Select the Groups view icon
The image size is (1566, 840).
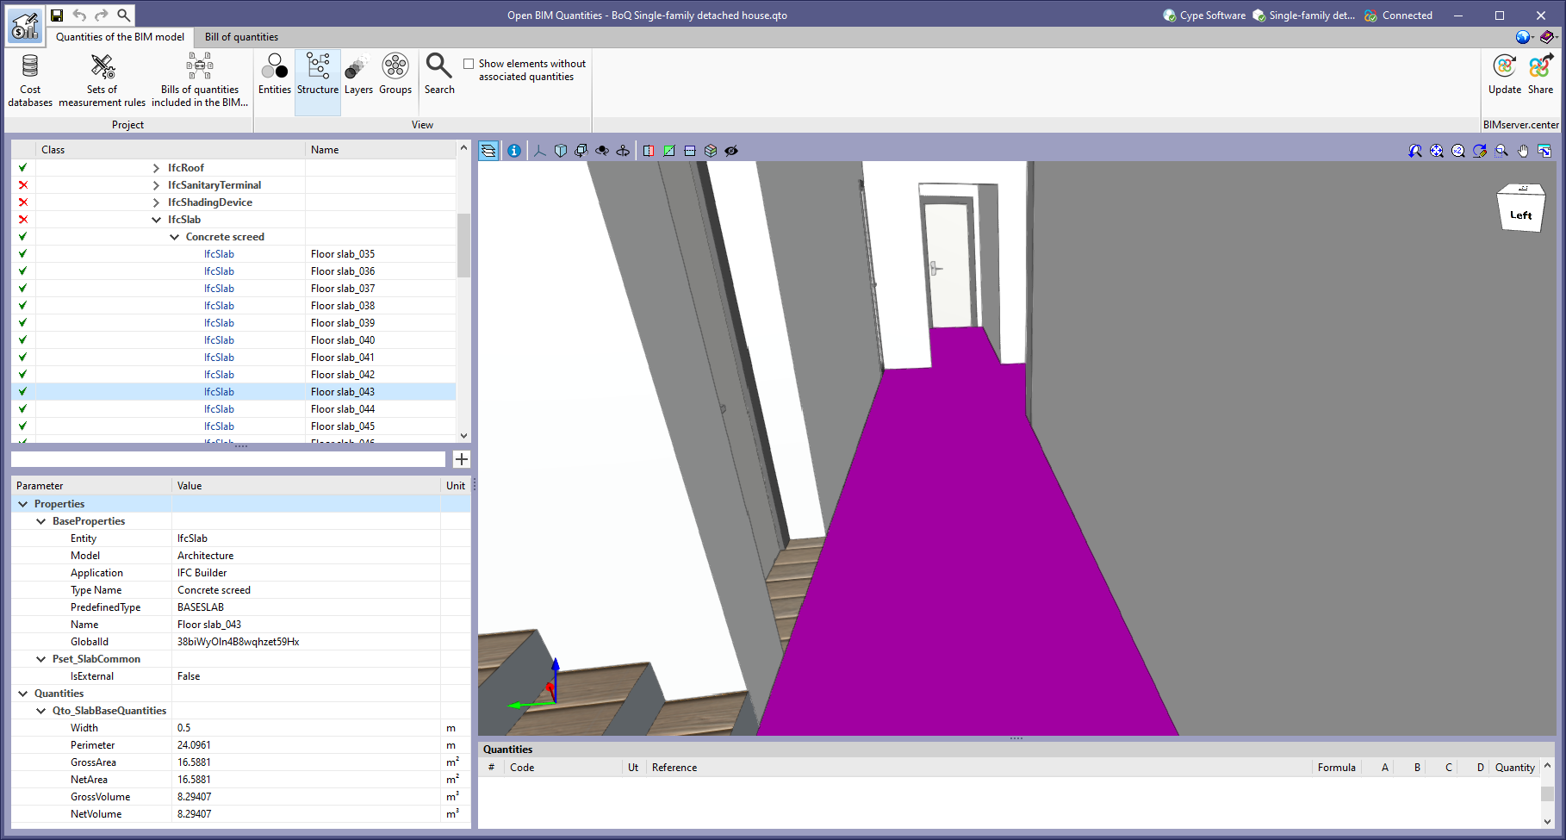395,77
